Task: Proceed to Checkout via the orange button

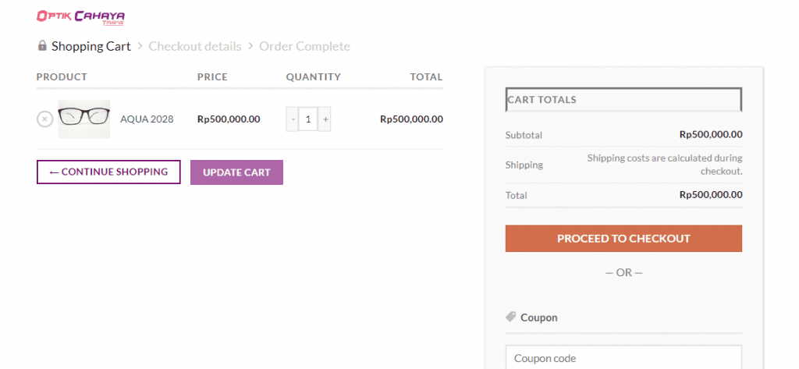Action: click(x=623, y=239)
